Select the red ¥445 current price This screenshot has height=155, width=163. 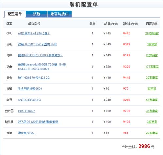click(x=127, y=33)
